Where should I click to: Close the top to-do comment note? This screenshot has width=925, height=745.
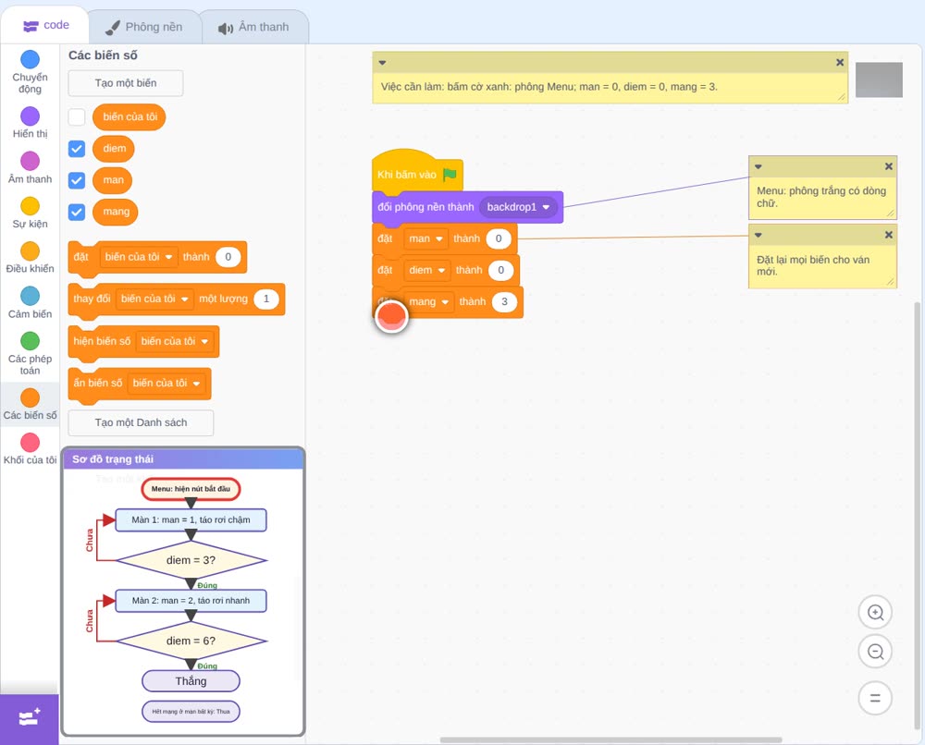click(x=840, y=63)
